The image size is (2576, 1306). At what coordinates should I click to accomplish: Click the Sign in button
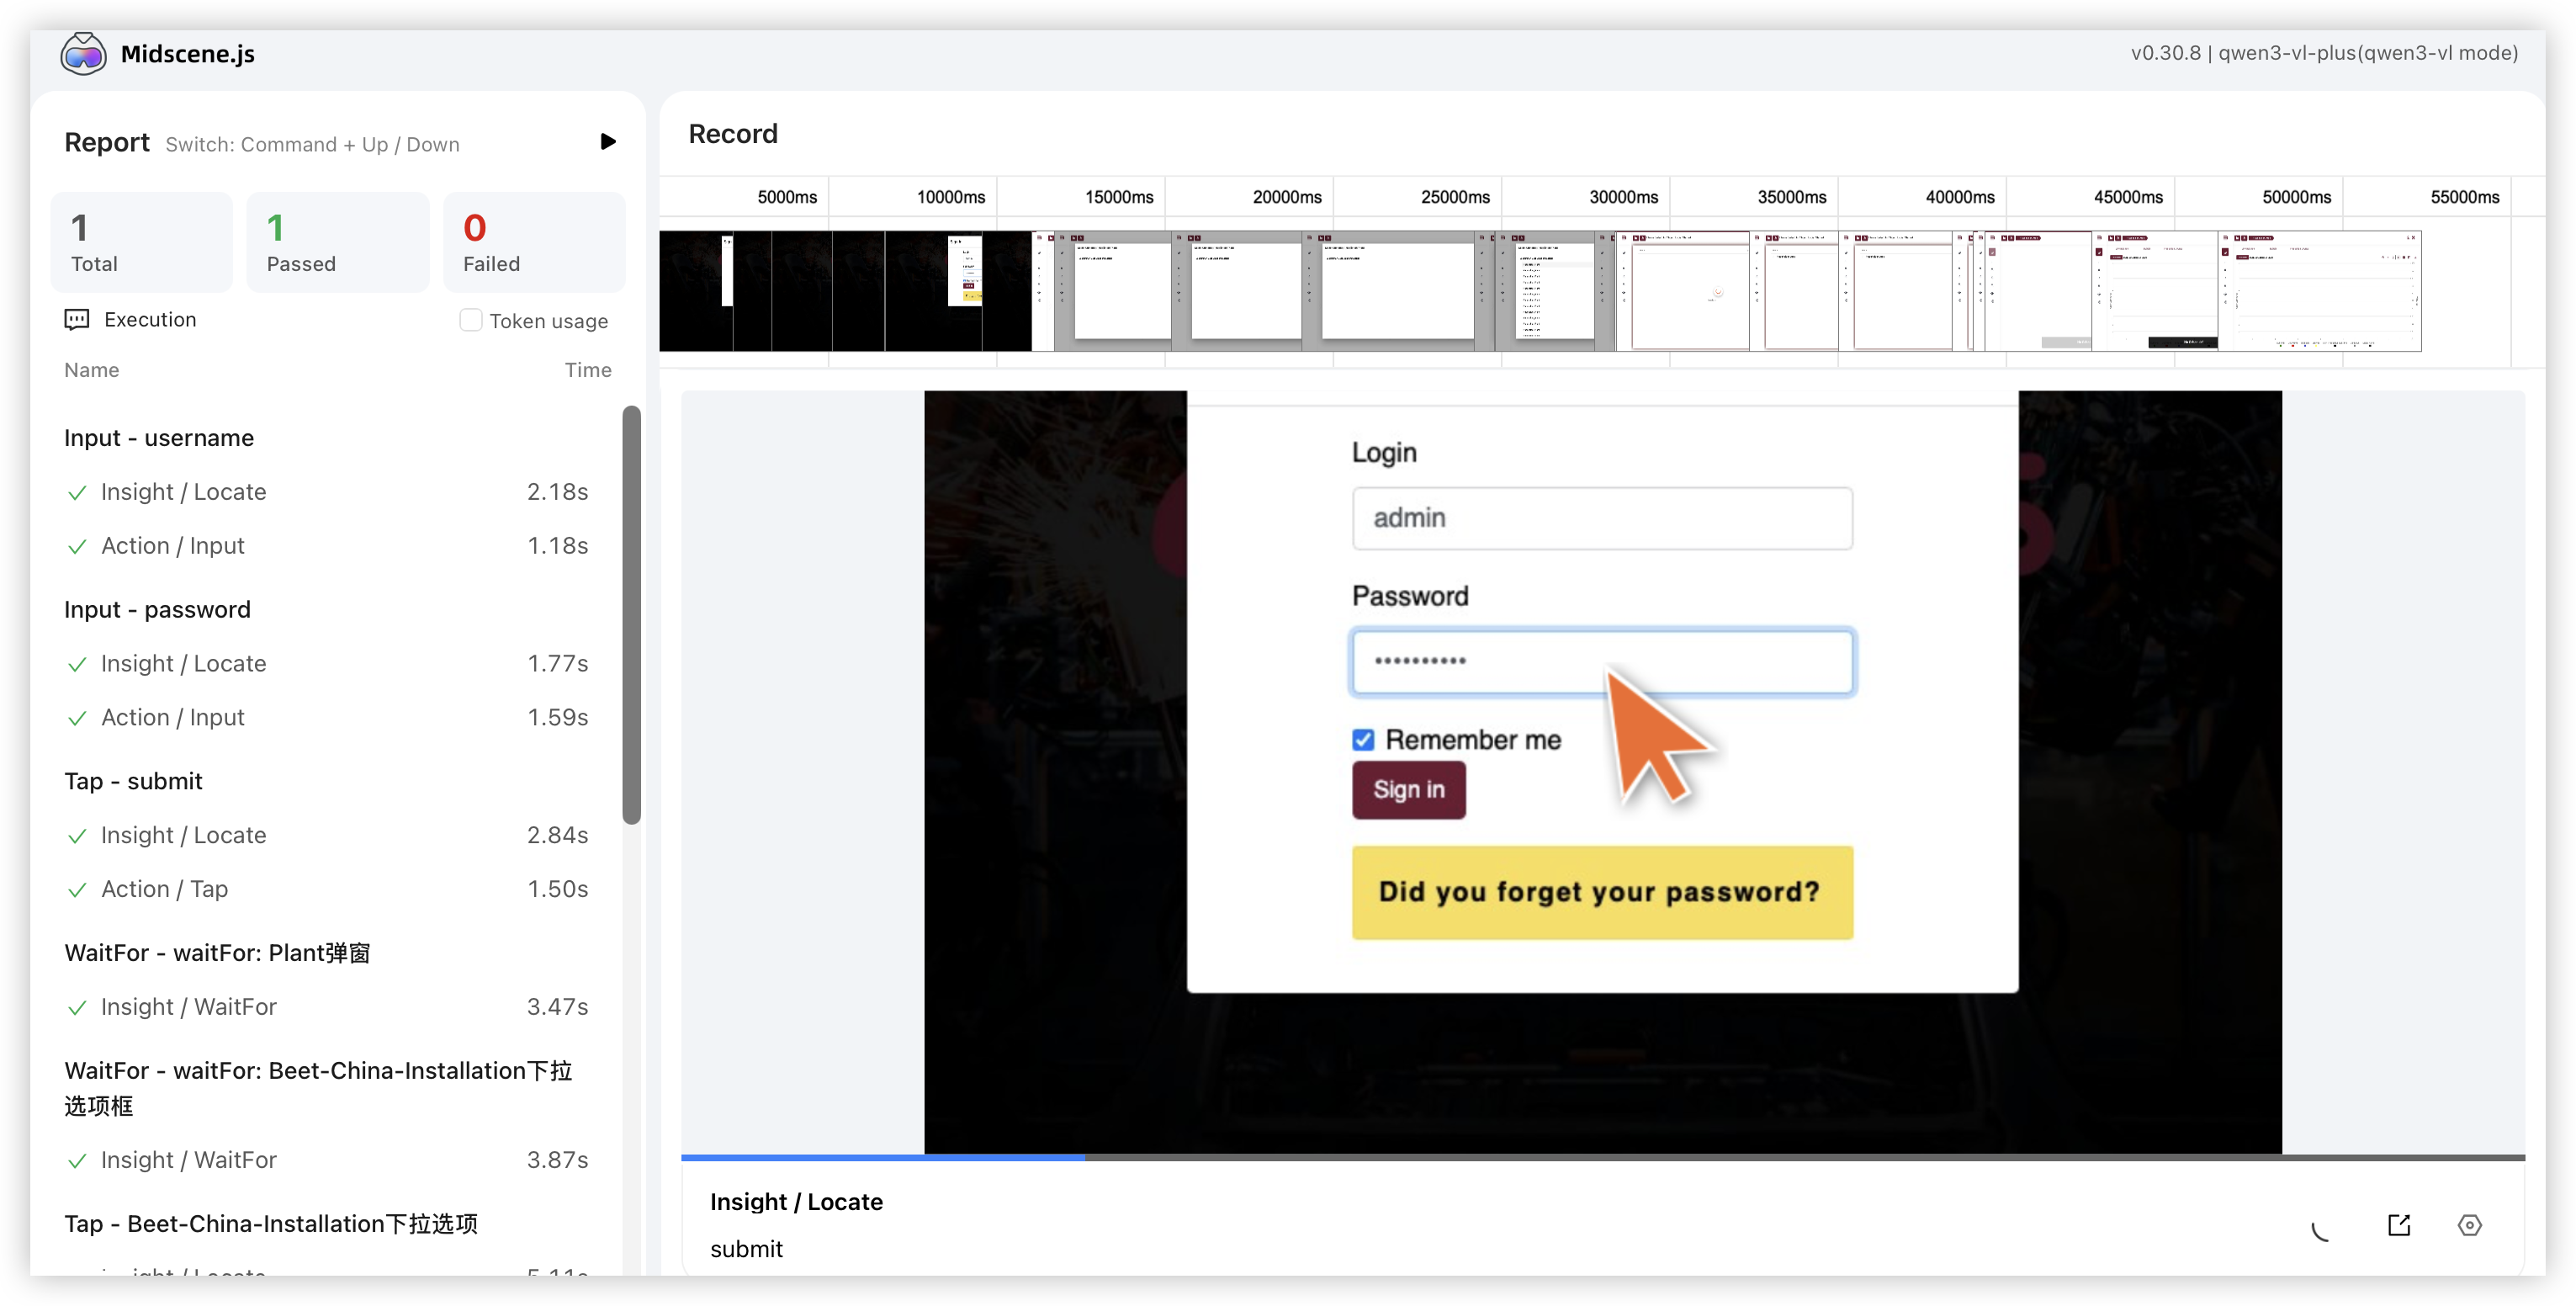coord(1408,790)
